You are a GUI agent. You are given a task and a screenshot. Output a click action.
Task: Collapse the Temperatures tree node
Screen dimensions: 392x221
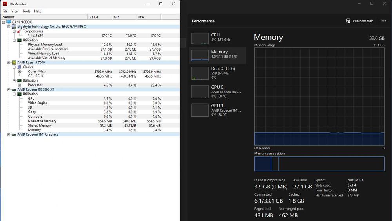pyautogui.click(x=14, y=31)
